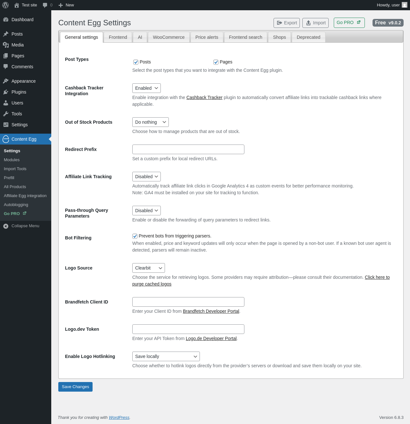Follow the Cashback Tracker plugin link
Viewport: 410px width, 424px height.
pyautogui.click(x=204, y=97)
